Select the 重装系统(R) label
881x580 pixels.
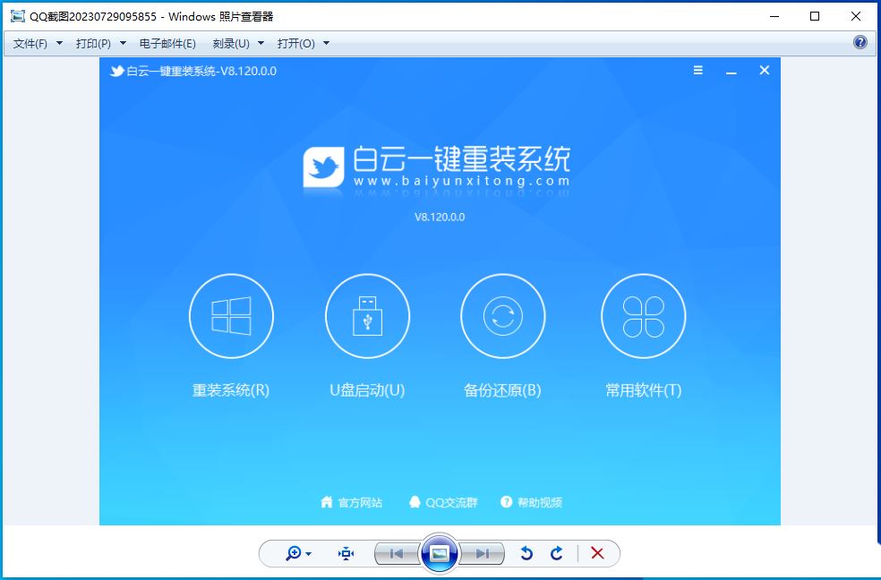(231, 390)
